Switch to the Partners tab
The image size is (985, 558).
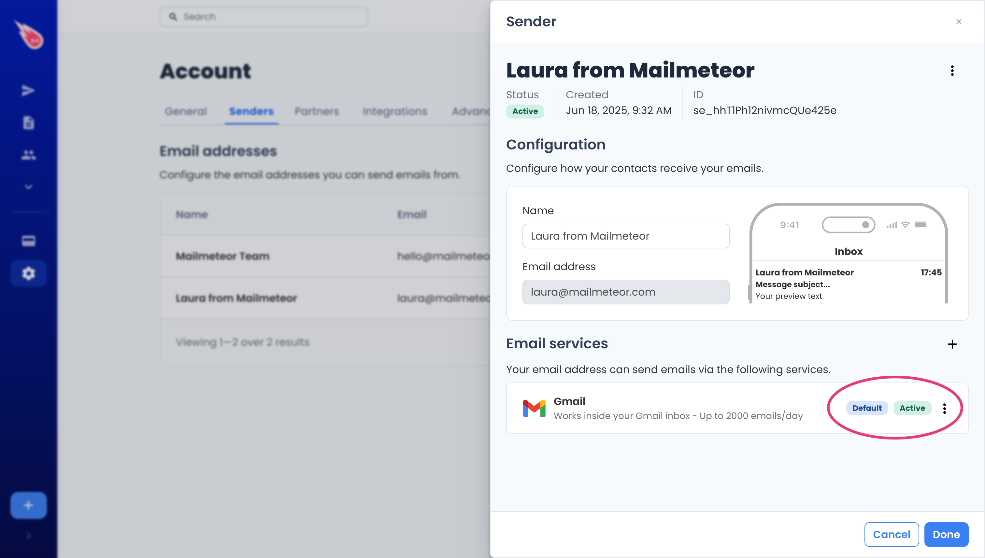[317, 111]
